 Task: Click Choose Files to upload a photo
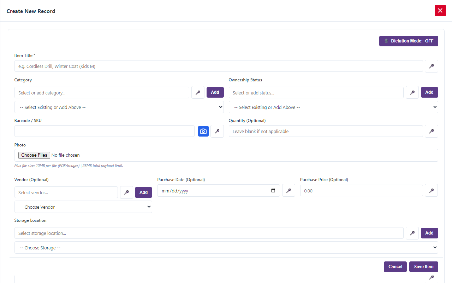tap(34, 155)
